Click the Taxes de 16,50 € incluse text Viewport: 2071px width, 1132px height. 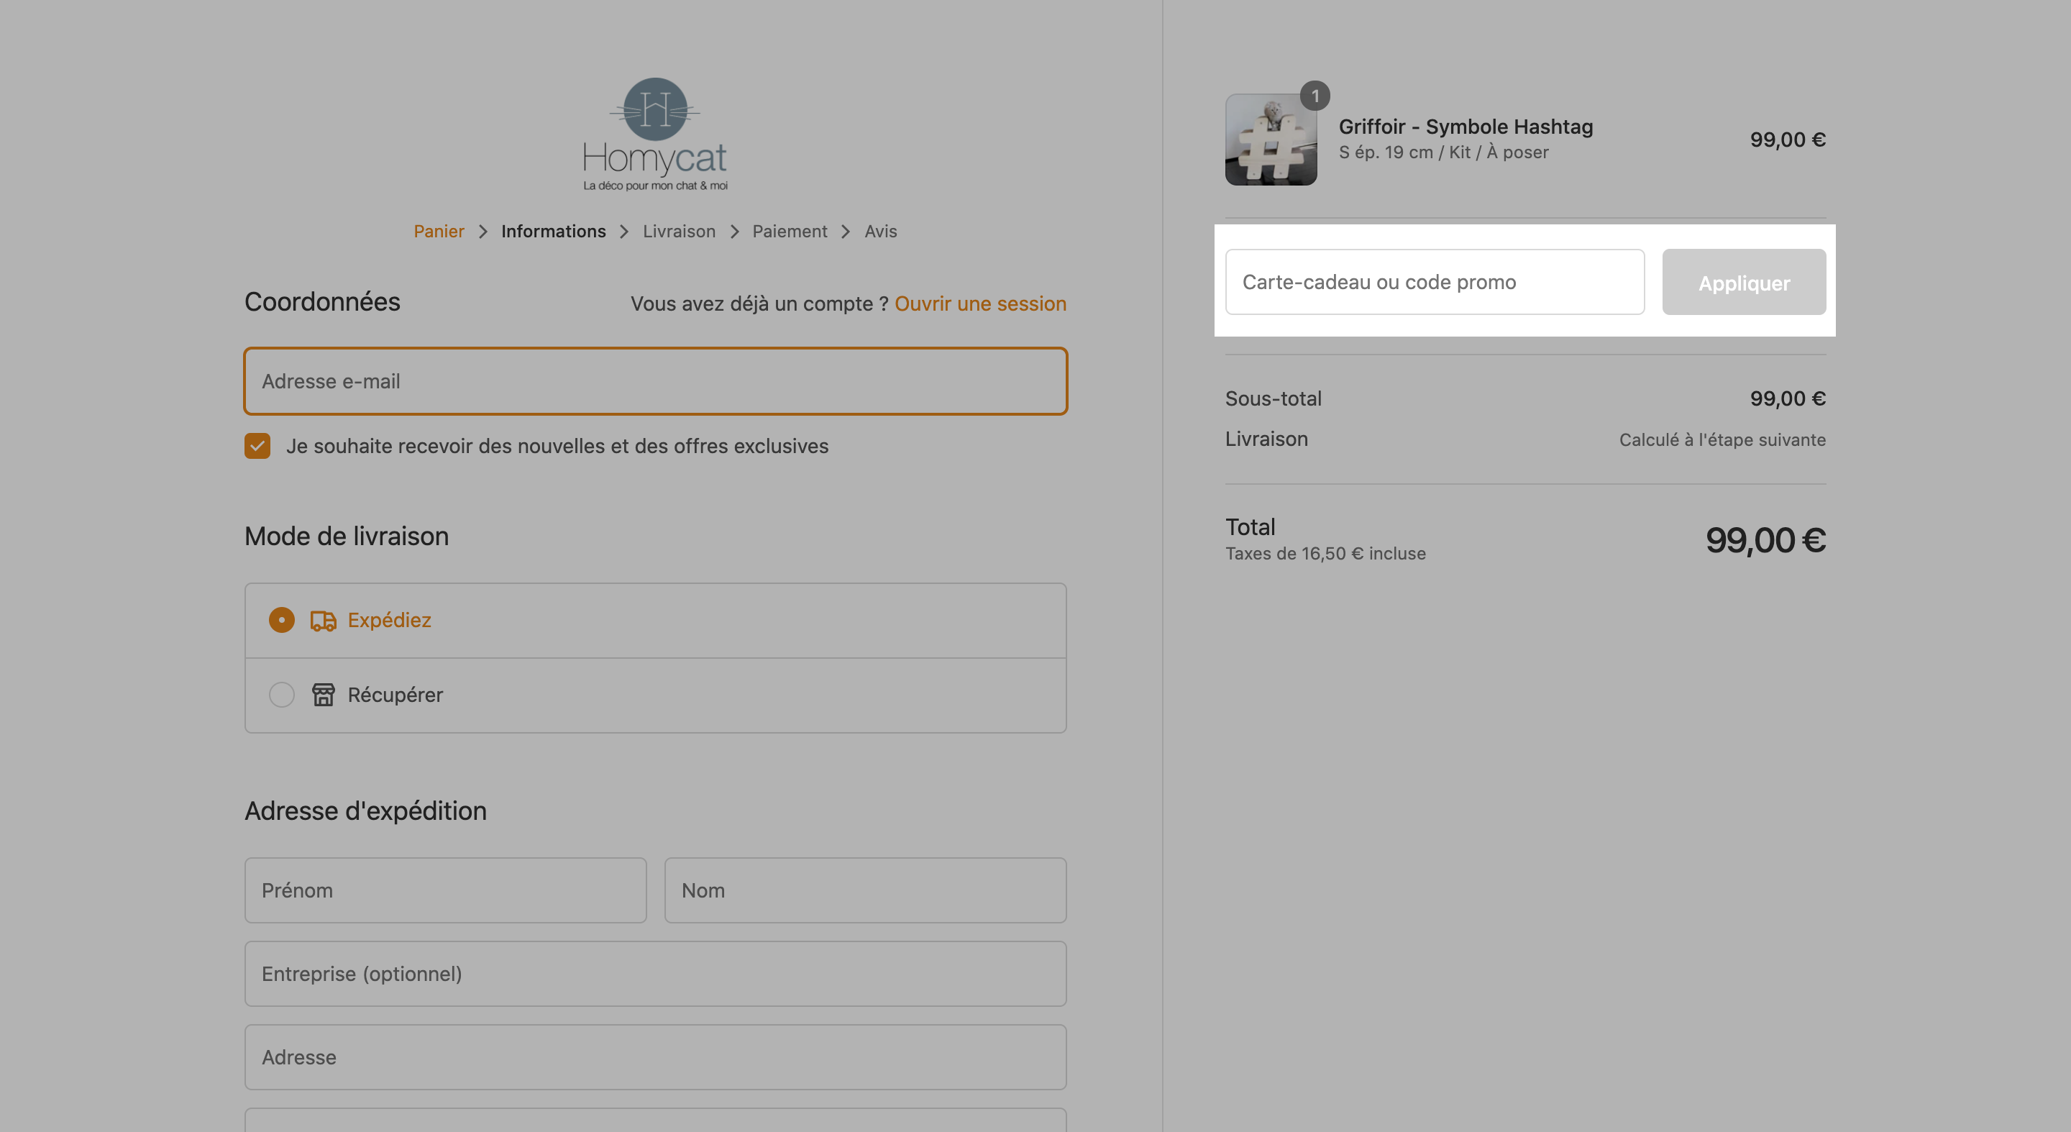click(x=1325, y=554)
